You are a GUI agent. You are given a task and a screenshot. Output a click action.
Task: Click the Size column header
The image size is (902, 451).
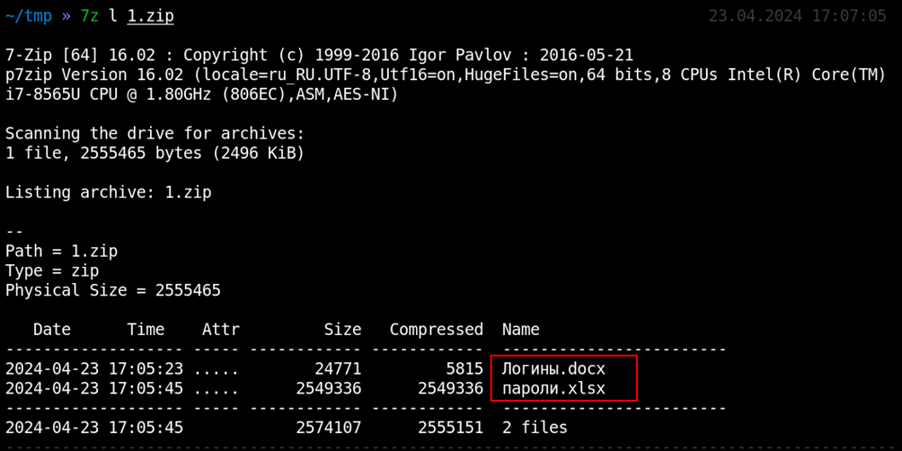pos(343,330)
